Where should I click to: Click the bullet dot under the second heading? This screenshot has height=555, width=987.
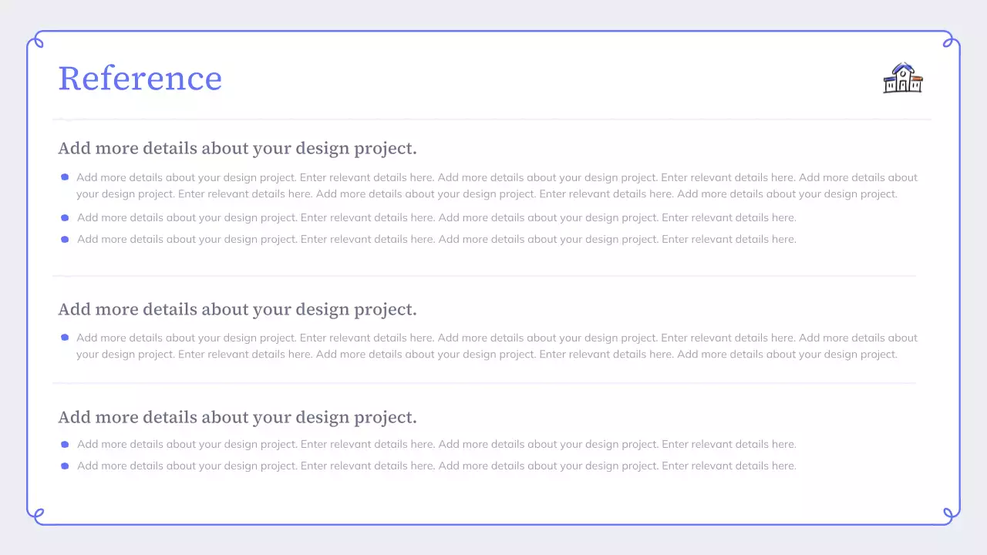pos(65,338)
